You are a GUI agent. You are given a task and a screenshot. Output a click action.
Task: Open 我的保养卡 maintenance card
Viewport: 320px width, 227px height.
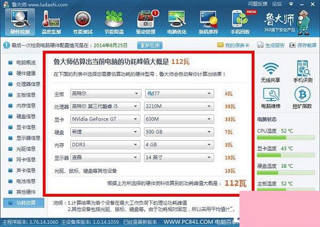tap(233, 45)
